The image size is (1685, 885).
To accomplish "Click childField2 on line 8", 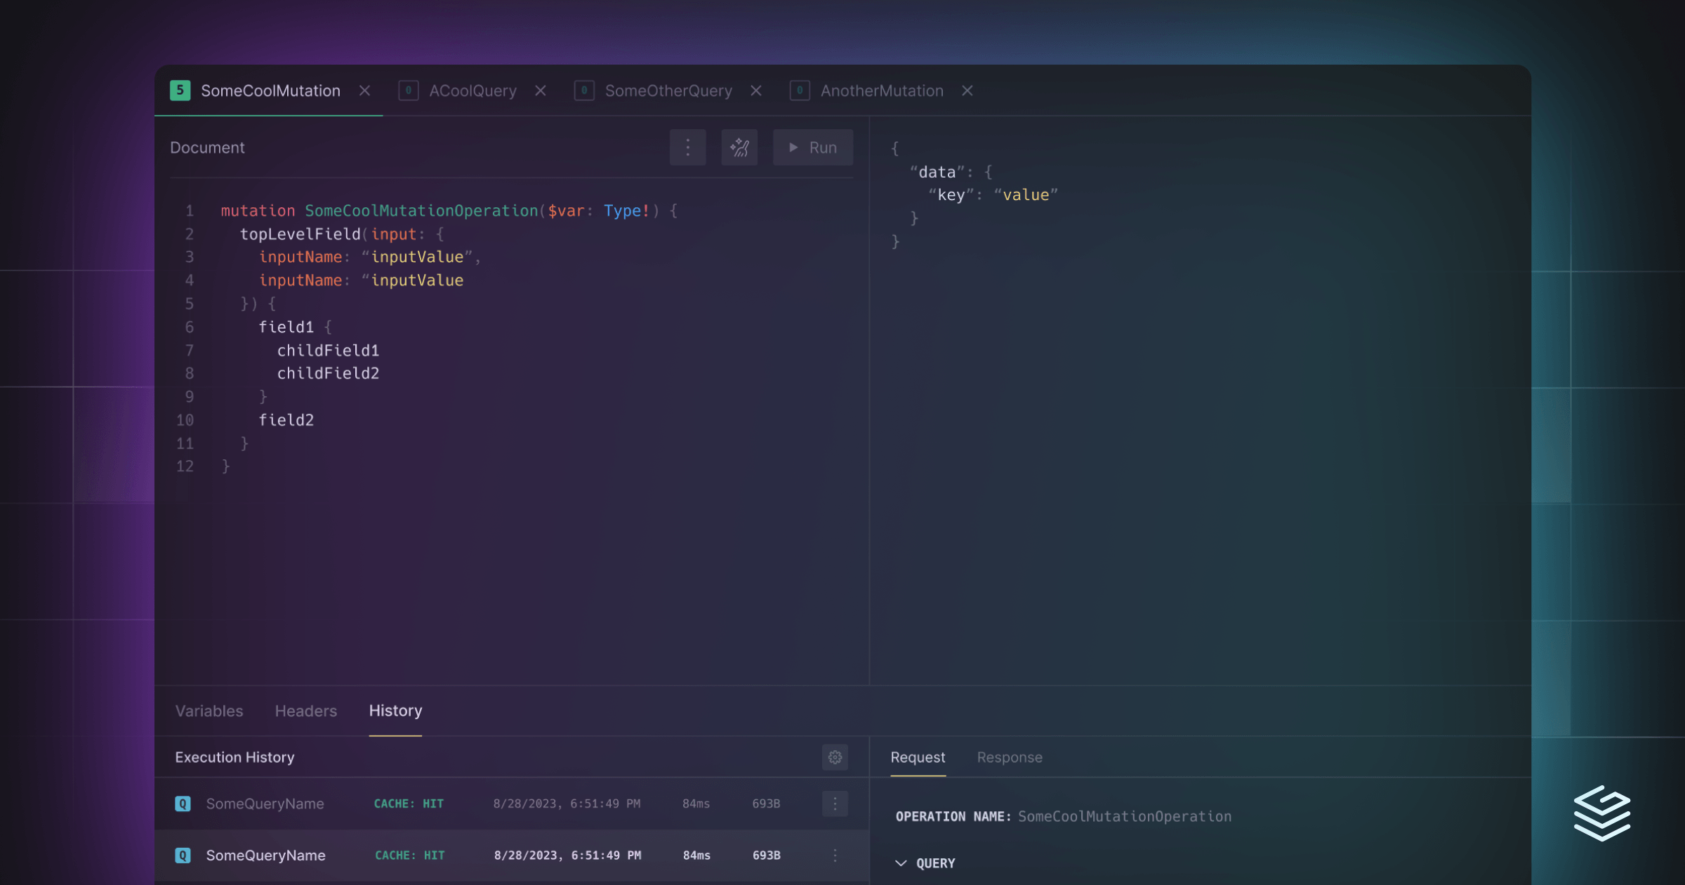I will [328, 374].
